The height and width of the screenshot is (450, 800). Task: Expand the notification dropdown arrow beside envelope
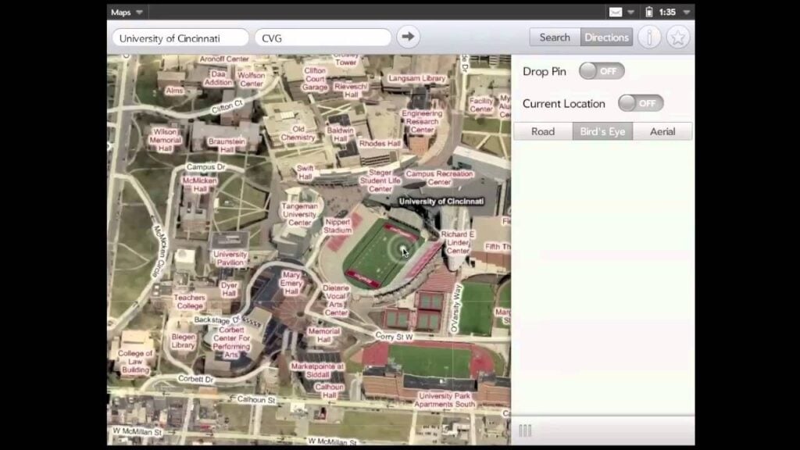[630, 12]
